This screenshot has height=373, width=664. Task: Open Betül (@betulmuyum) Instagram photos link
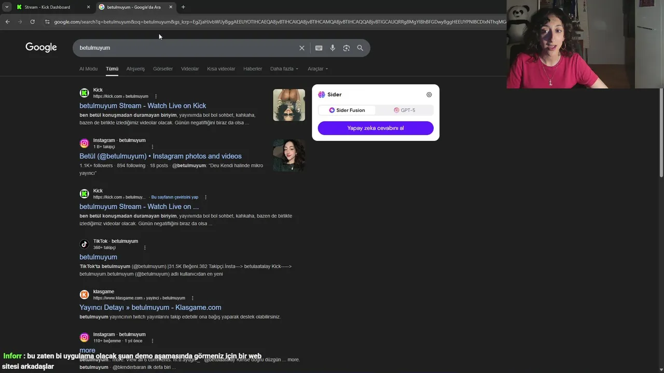160,156
